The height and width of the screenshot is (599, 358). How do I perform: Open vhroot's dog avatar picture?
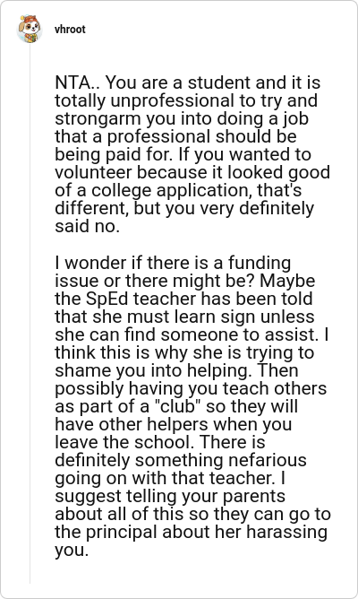pos(30,29)
